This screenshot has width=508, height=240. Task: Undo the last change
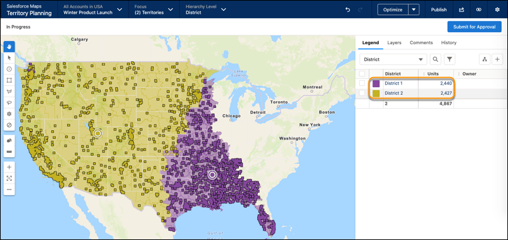point(348,9)
